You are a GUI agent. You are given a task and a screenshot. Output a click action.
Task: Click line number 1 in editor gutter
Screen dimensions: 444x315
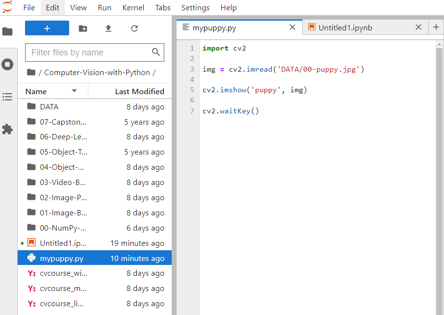tap(192, 49)
